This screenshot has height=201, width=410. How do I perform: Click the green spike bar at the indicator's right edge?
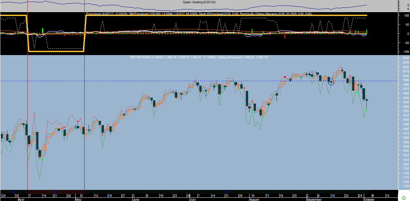click(367, 31)
